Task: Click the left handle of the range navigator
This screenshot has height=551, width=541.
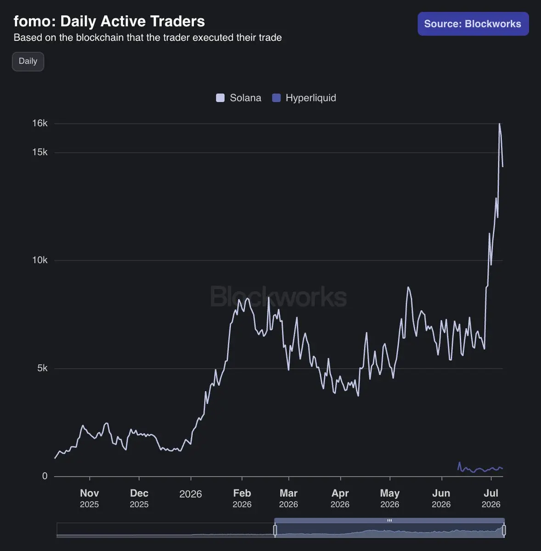Action: 275,530
